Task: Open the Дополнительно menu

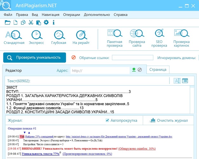Action: 97,15
